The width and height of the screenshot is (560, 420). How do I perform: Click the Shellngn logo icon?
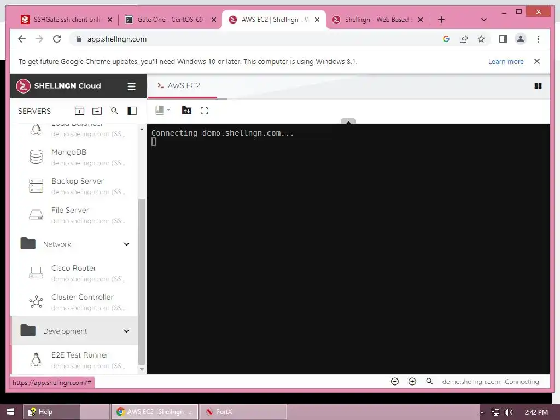click(23, 86)
